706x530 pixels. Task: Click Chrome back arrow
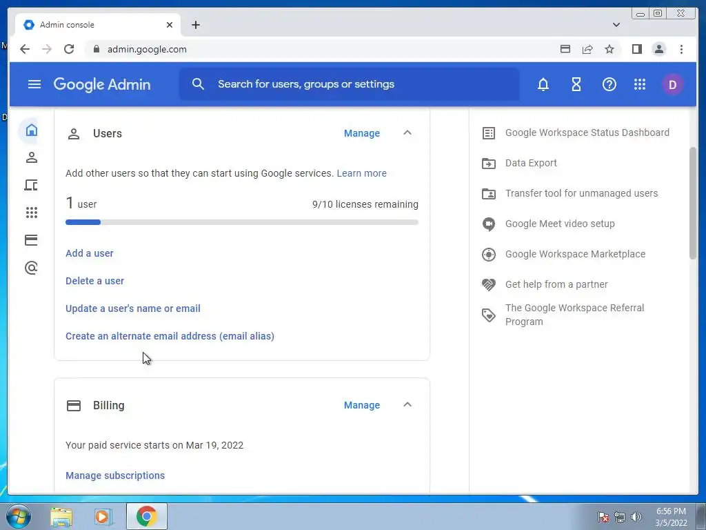pos(25,49)
